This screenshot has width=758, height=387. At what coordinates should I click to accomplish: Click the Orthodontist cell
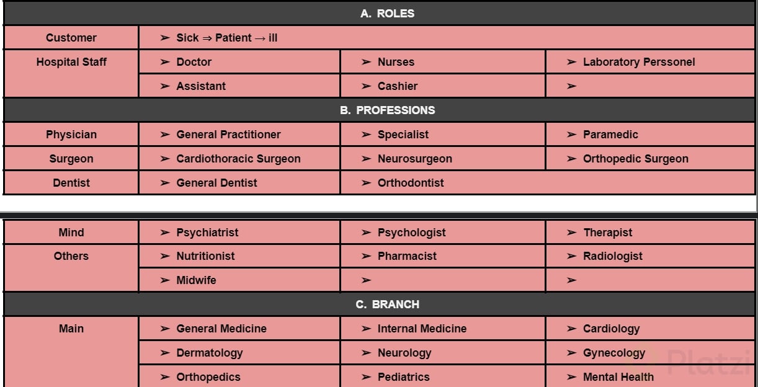(x=548, y=183)
